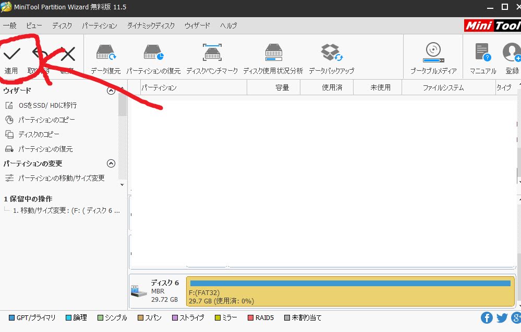
Task: Click the 未使用 column header
Action: [x=378, y=87]
